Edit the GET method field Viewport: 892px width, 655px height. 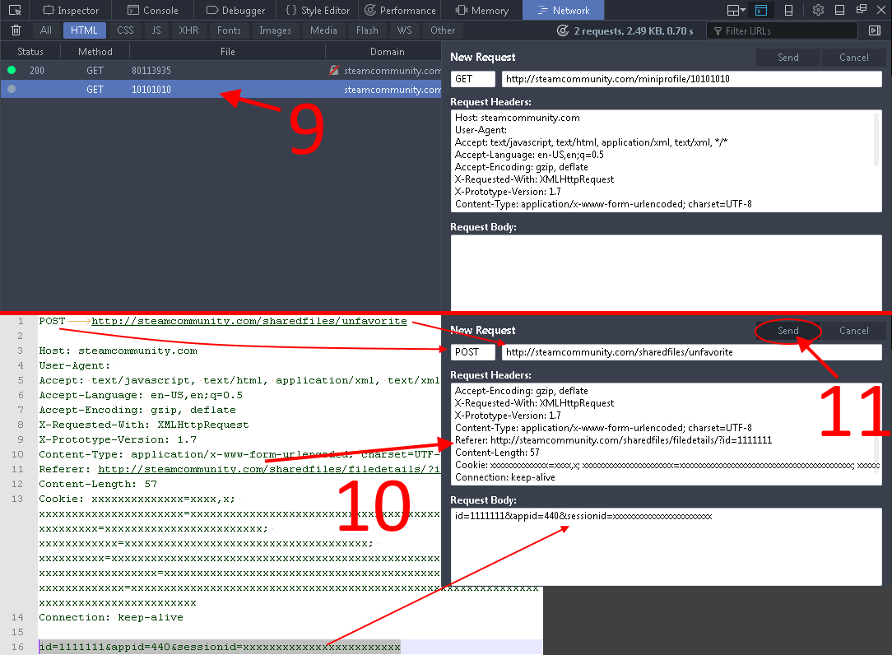click(x=472, y=79)
